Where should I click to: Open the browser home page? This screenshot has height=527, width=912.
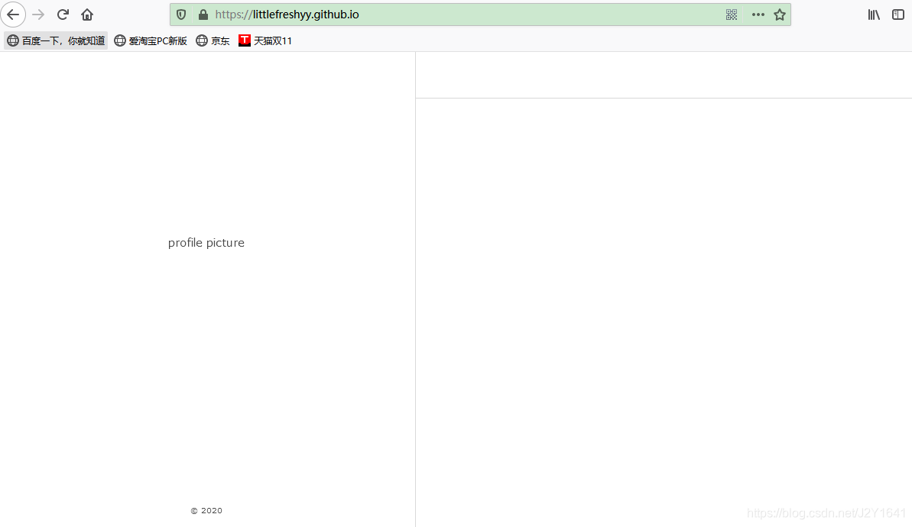(x=87, y=15)
